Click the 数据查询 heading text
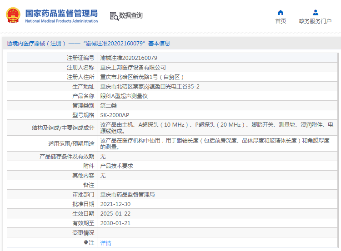Image resolution: width=341 pixels, height=251 pixels. pos(130,15)
